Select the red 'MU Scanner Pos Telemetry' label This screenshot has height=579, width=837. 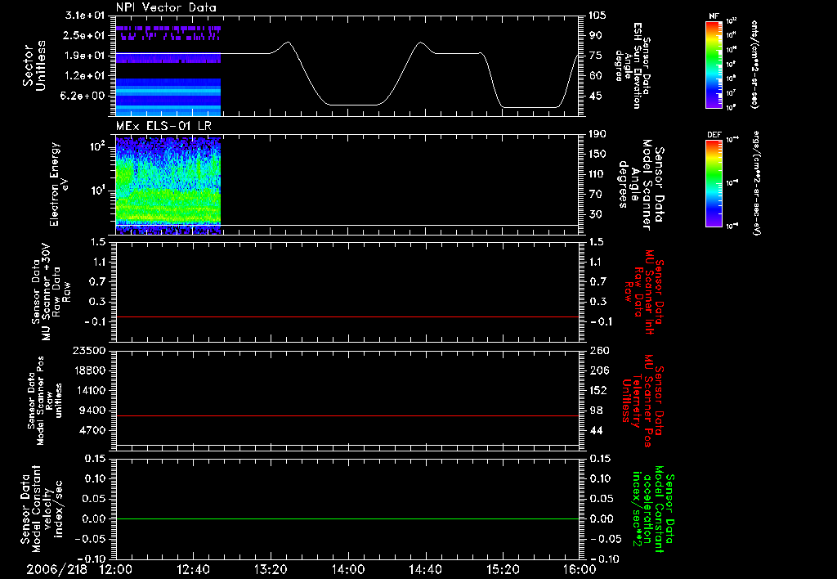(642, 401)
